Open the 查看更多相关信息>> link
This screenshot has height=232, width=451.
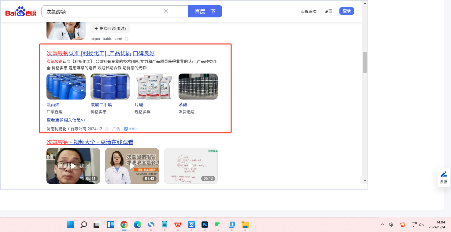pyautogui.click(x=66, y=120)
